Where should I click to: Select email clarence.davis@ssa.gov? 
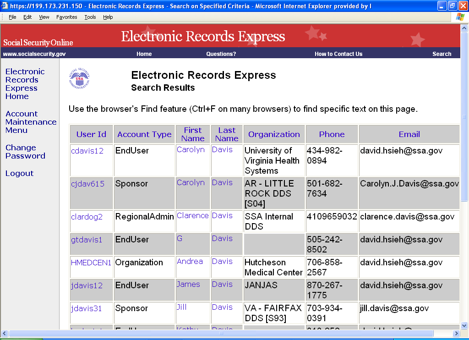pos(407,217)
